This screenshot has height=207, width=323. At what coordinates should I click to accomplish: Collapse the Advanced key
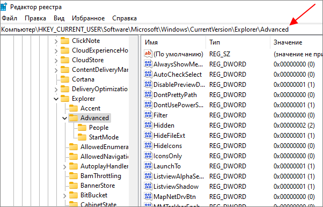[65, 118]
